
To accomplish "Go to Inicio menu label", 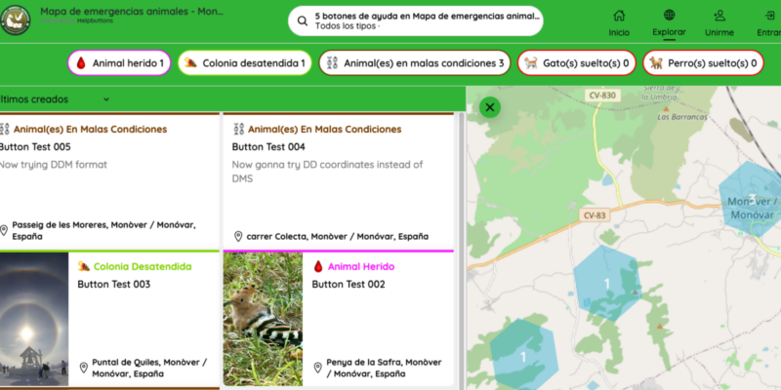I will click(619, 33).
